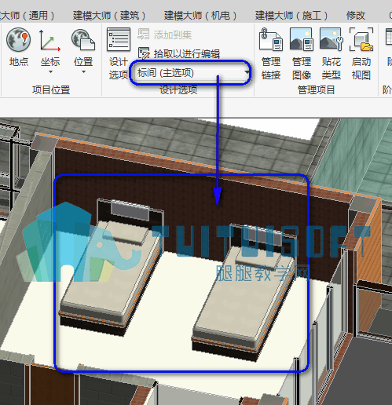This screenshot has height=405, width=392.
Task: Click the 管理项目 panel title
Action: (317, 90)
